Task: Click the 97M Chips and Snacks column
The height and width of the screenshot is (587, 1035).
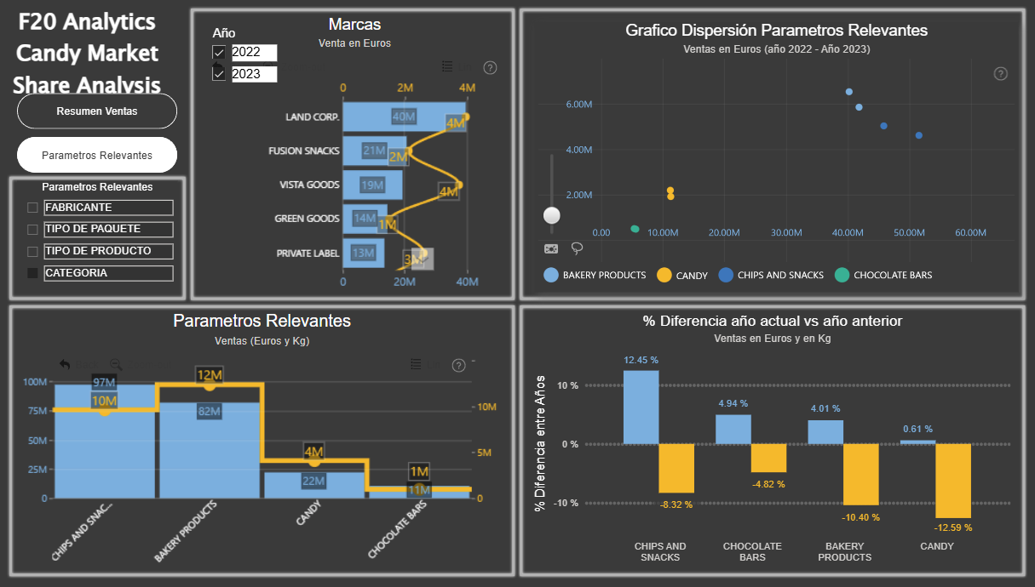Action: (104, 441)
